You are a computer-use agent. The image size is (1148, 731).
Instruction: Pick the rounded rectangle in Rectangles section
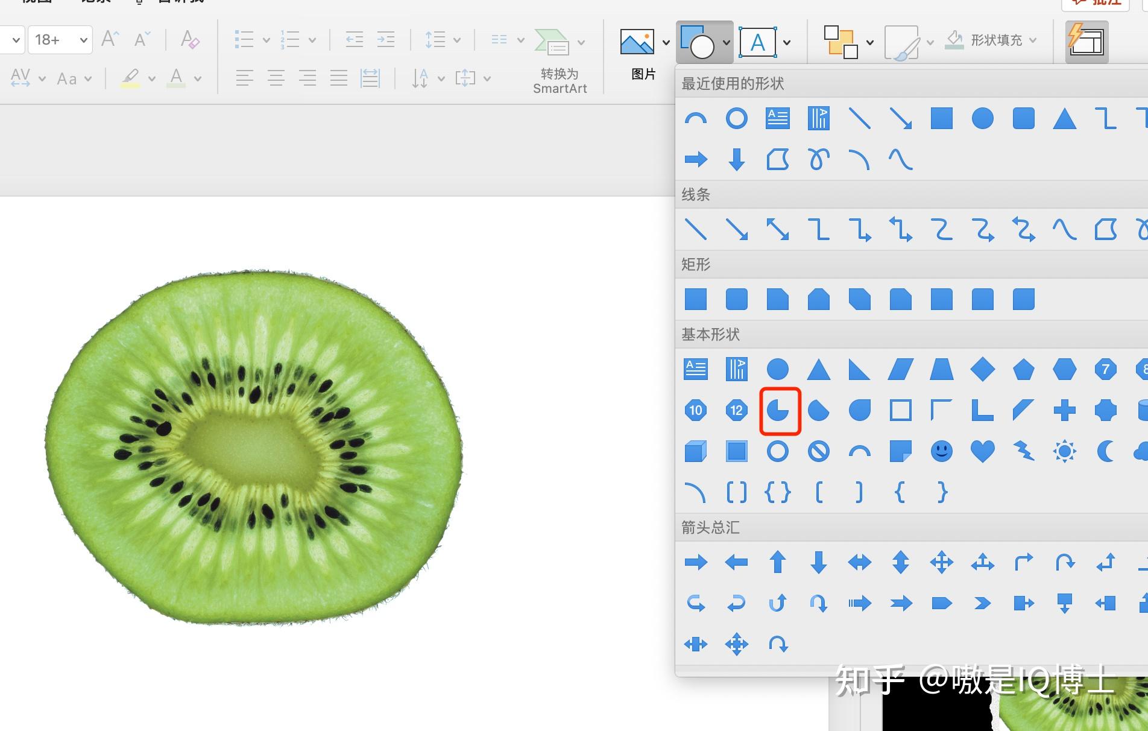[737, 299]
